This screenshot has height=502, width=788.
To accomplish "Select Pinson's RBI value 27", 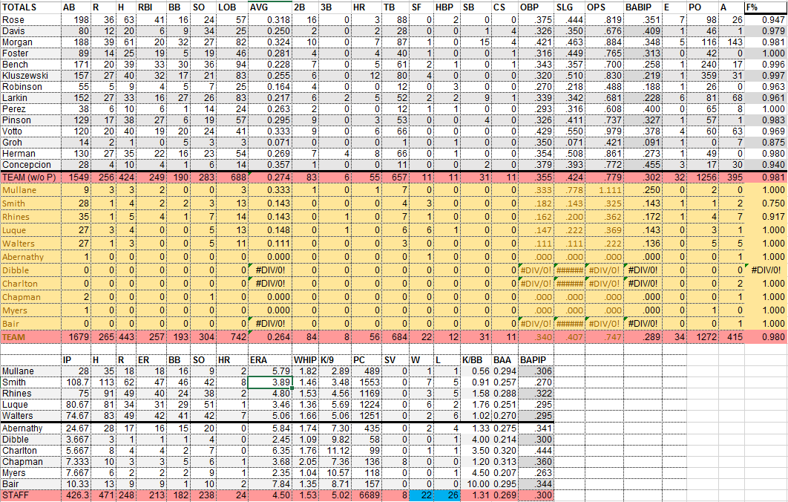I will point(151,120).
